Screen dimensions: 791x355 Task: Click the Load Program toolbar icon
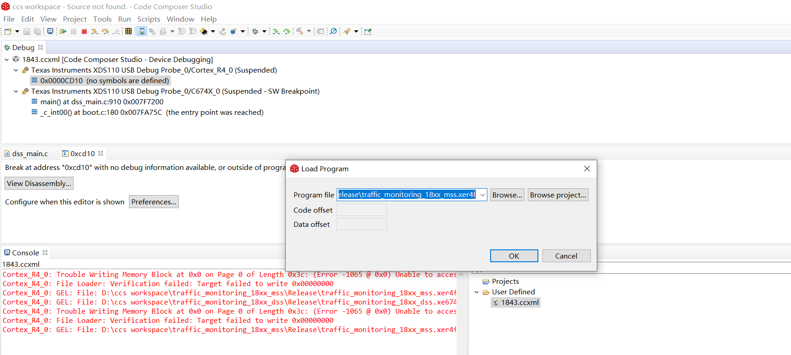point(163,31)
